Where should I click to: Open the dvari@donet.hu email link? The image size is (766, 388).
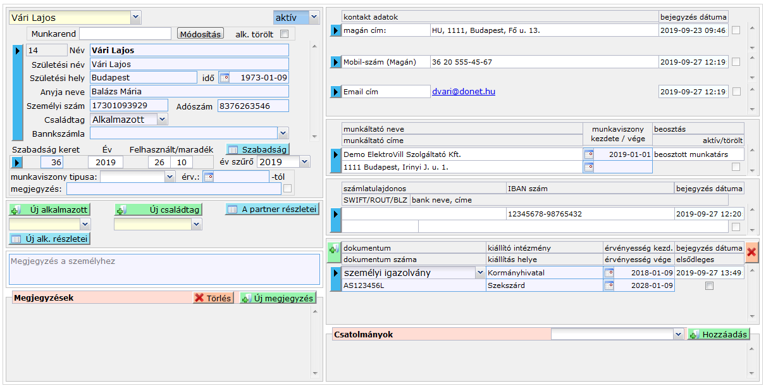pyautogui.click(x=463, y=92)
